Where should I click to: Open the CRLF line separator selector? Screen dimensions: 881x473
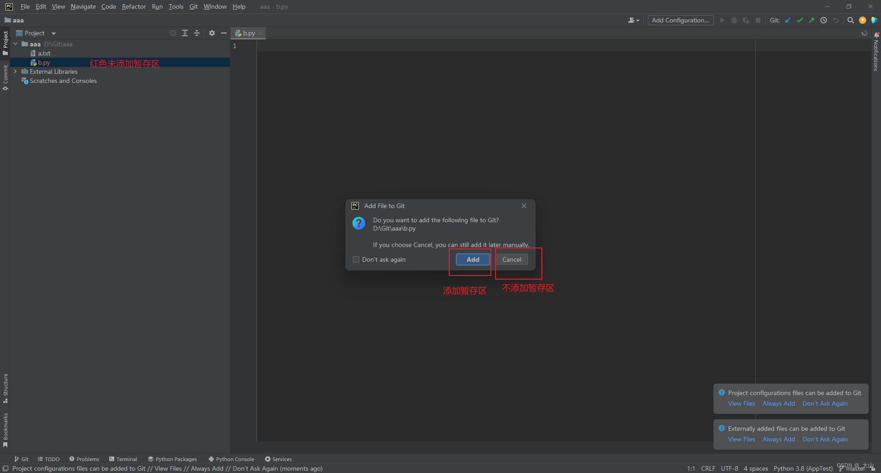point(708,468)
